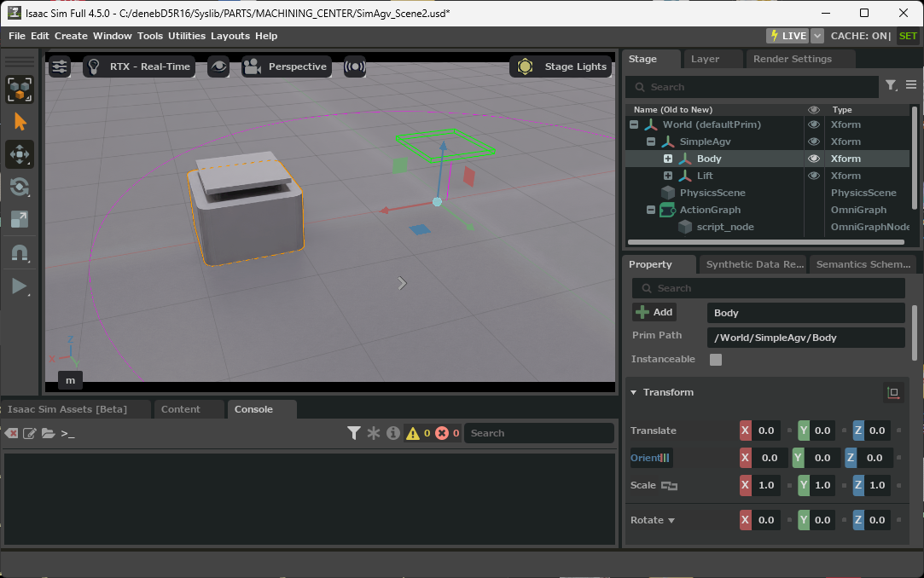Activate the Snap (magnet) tool
The height and width of the screenshot is (578, 924).
tap(19, 251)
